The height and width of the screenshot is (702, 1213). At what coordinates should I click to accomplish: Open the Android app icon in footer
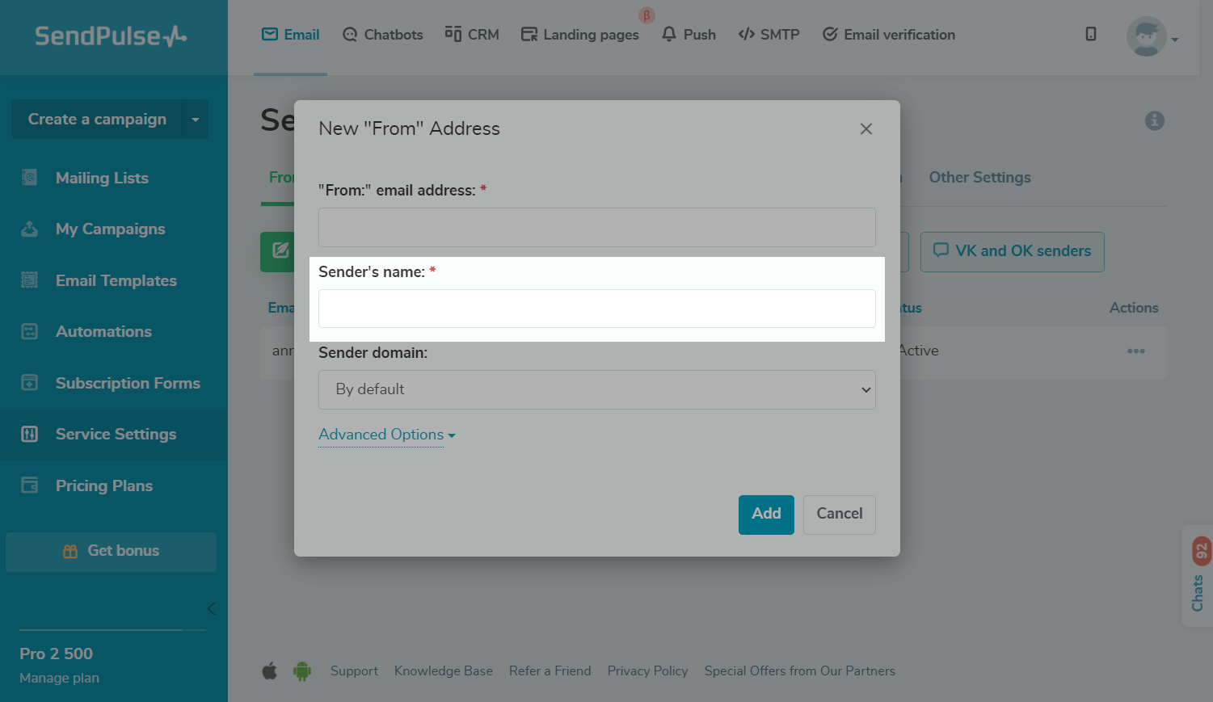(x=302, y=671)
